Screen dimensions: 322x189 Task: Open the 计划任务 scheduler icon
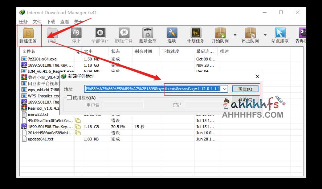196,33
